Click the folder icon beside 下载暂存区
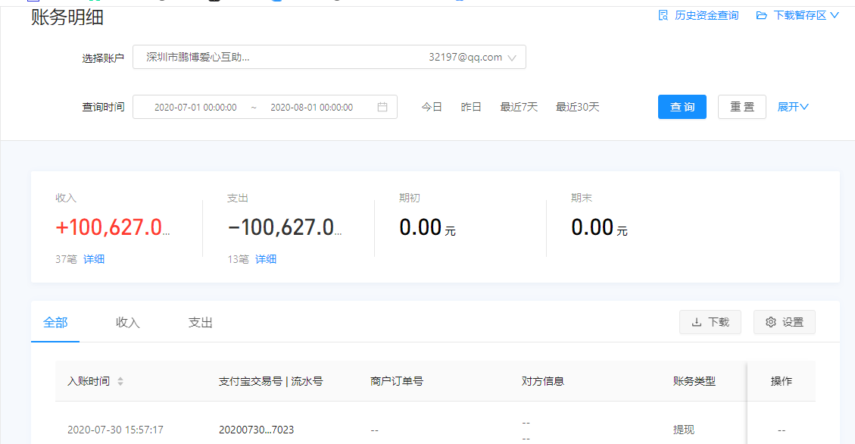The height and width of the screenshot is (444, 855). coord(762,15)
